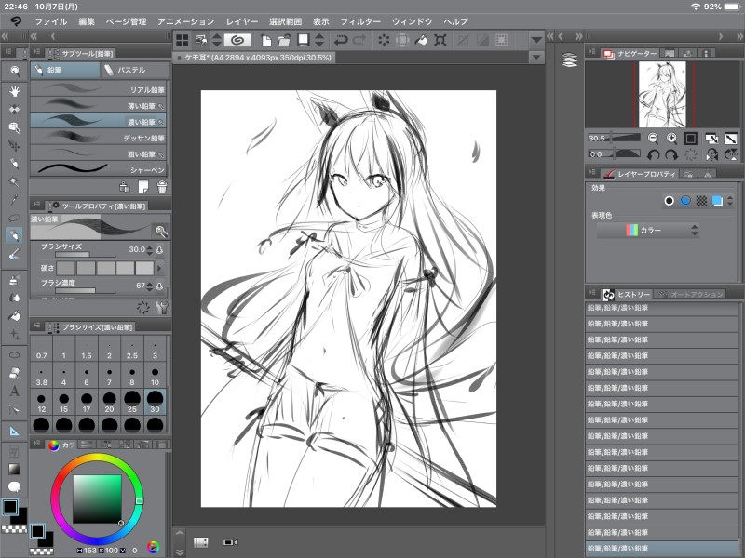Toggle brush density pressure dynamics icon
This screenshot has width=745, height=558.
tap(160, 286)
